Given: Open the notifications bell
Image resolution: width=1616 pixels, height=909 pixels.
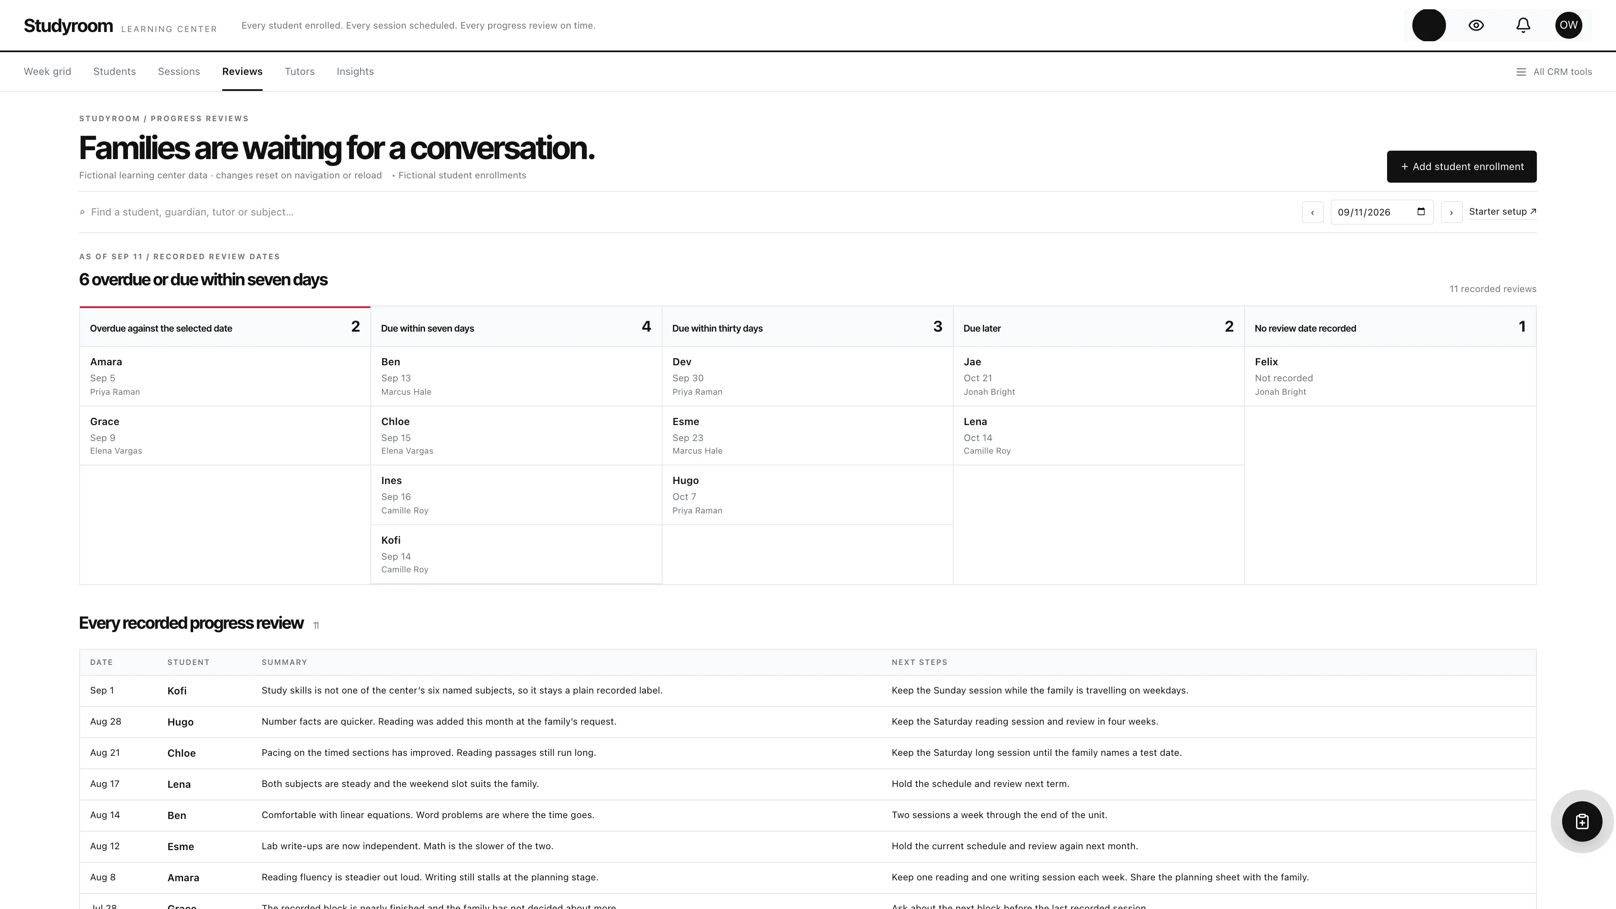Looking at the screenshot, I should click(x=1523, y=25).
